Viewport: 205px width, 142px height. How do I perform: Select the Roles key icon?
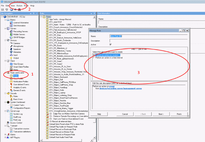(x=11, y=96)
